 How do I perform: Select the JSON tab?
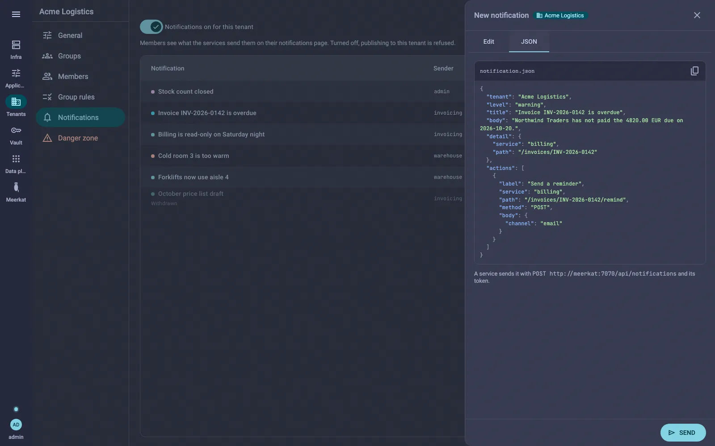[x=529, y=41]
